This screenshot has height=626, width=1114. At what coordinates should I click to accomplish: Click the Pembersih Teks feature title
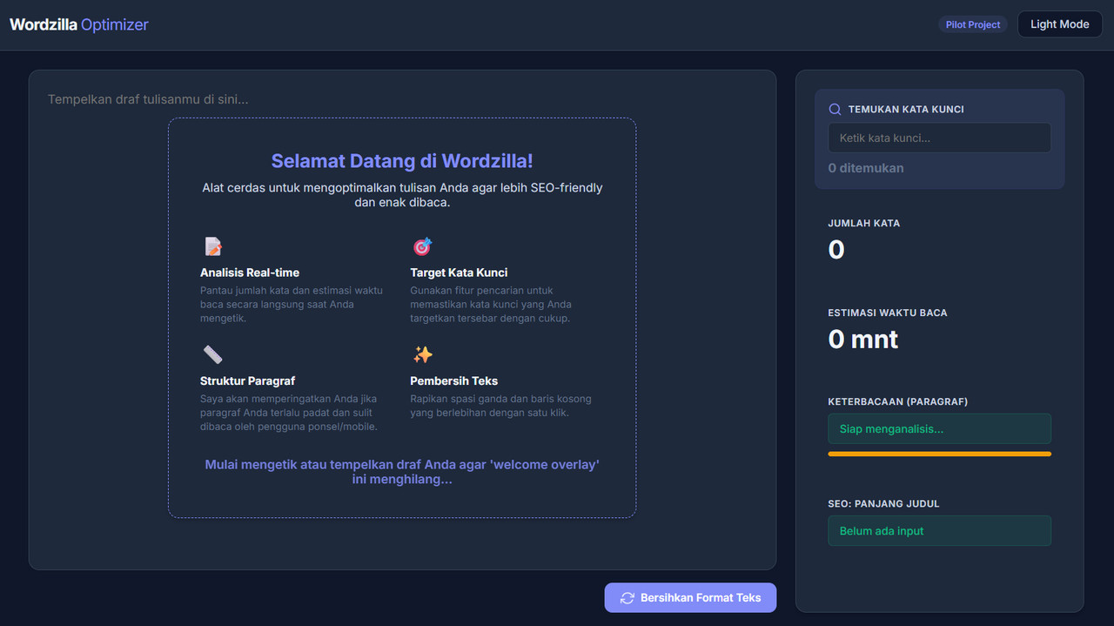pyautogui.click(x=453, y=380)
